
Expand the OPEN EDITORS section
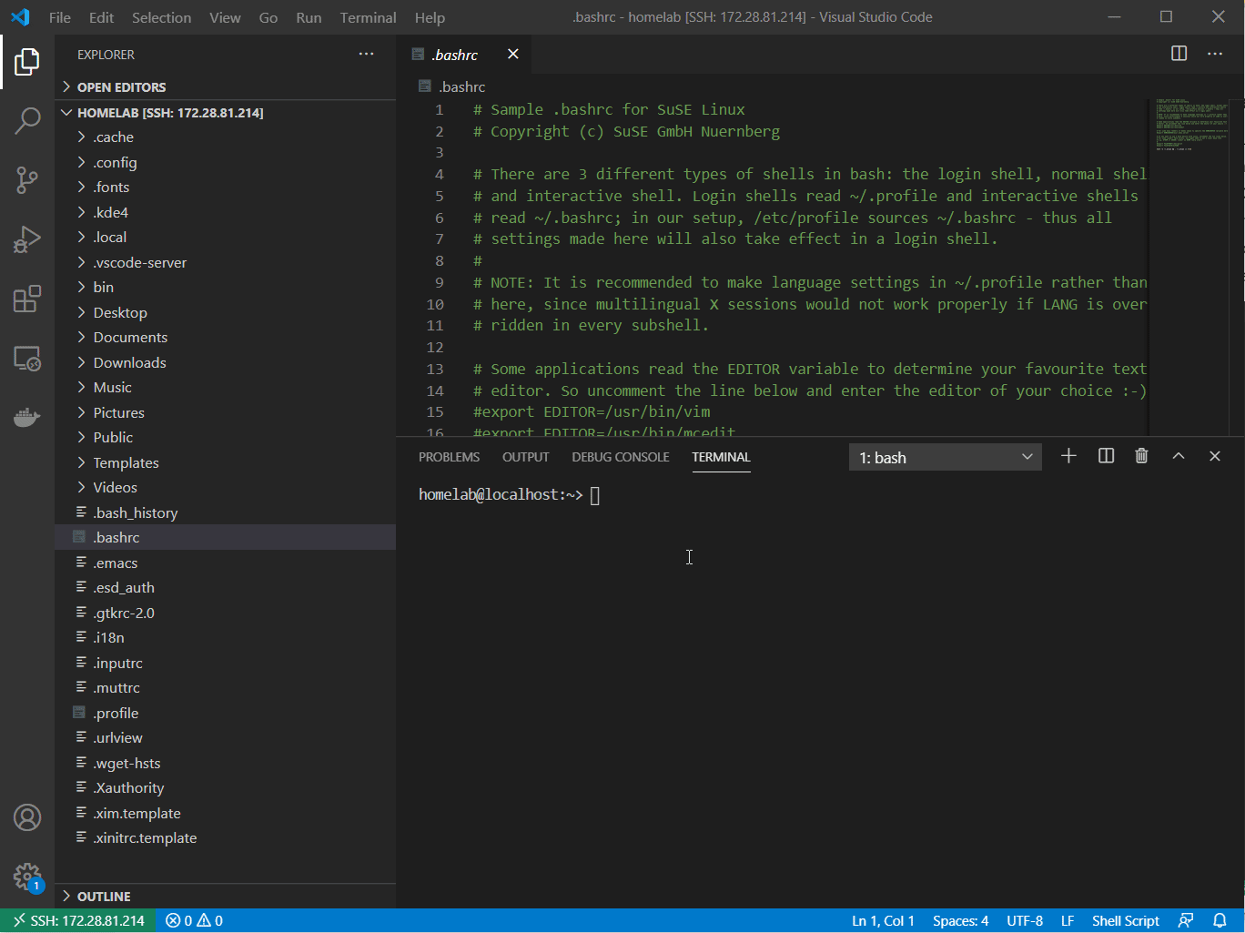click(x=225, y=87)
